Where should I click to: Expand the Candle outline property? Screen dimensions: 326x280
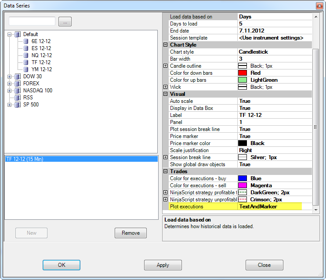165,66
